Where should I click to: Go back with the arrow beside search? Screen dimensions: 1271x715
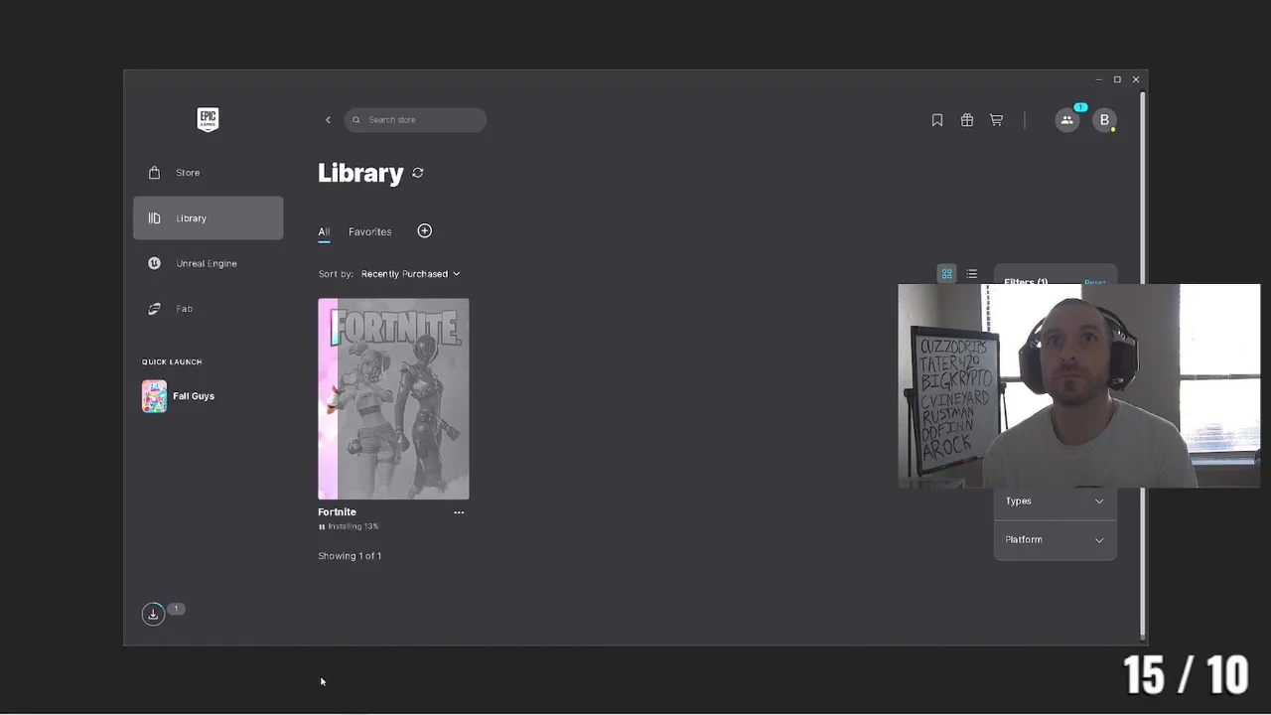[x=328, y=120]
